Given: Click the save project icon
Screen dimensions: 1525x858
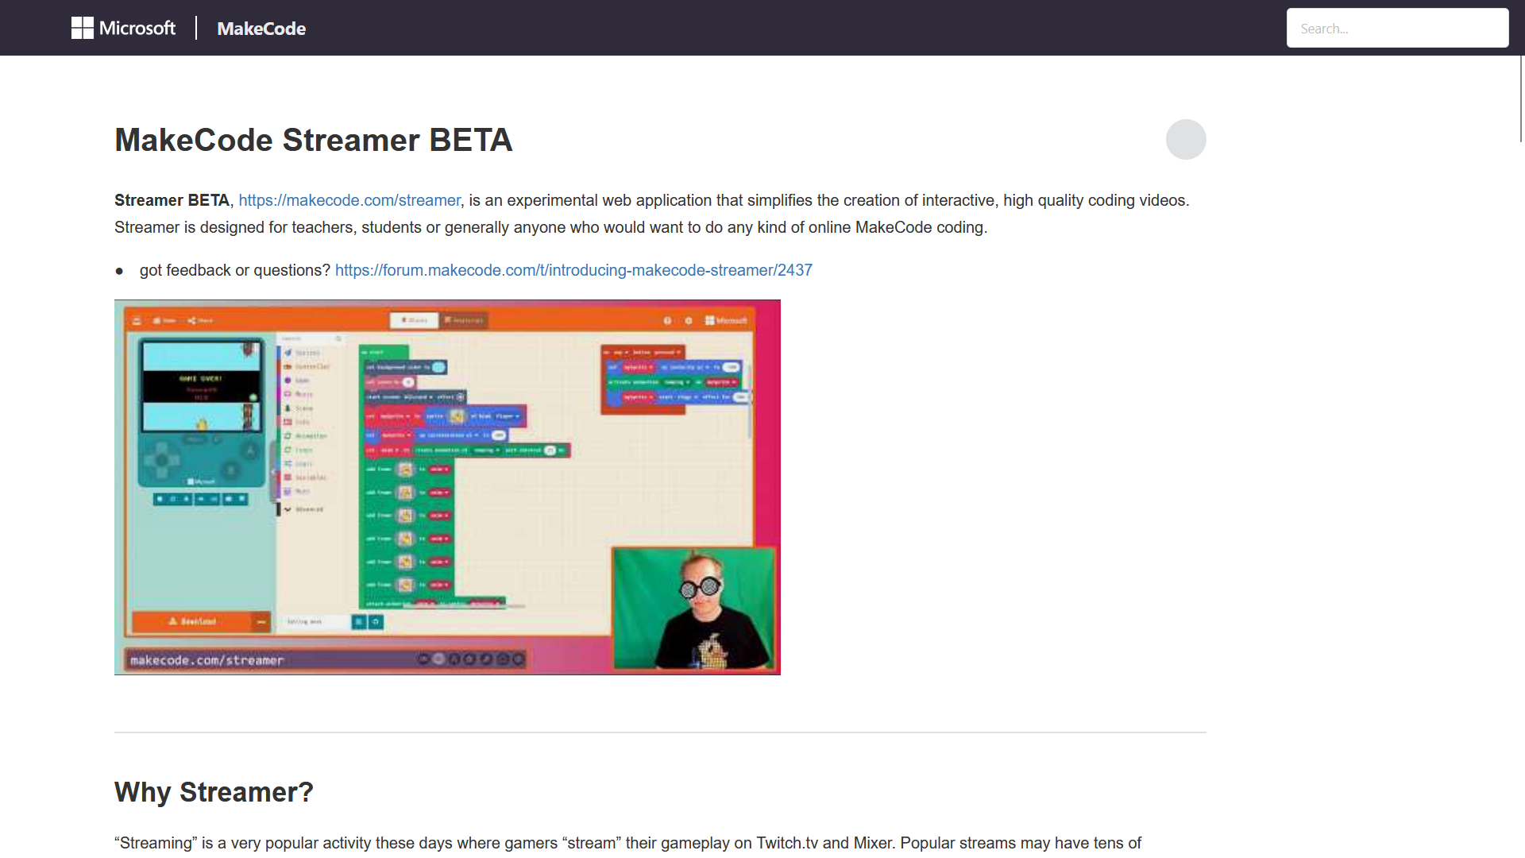Looking at the screenshot, I should 160,320.
